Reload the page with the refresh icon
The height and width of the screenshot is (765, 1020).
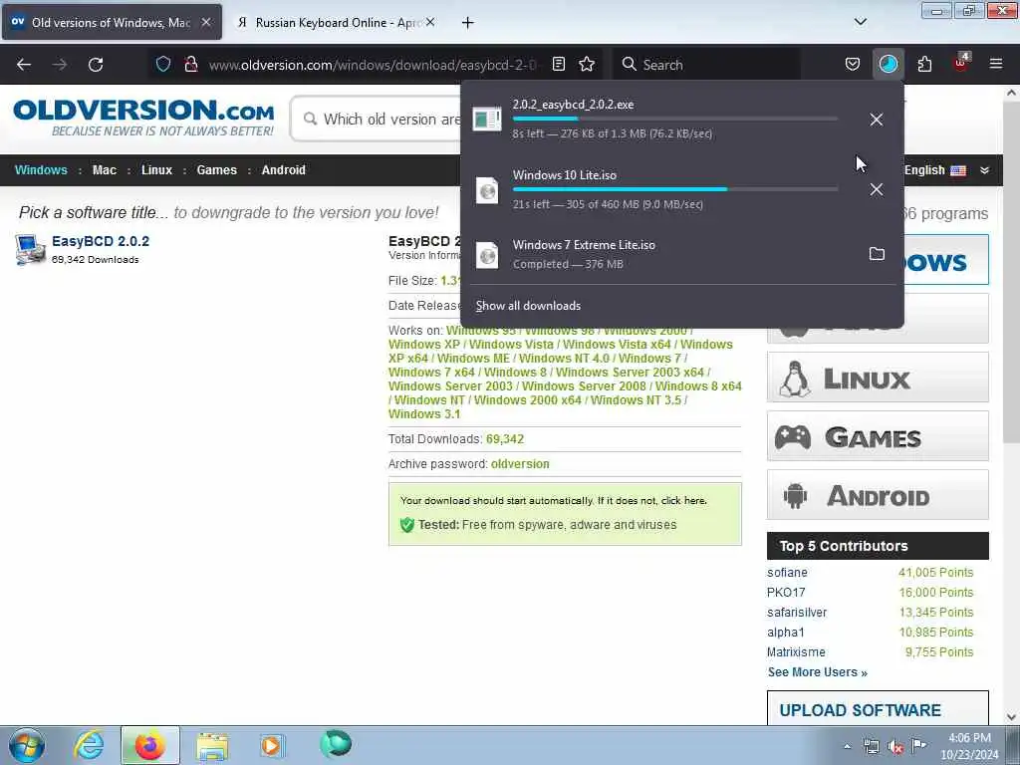click(96, 65)
